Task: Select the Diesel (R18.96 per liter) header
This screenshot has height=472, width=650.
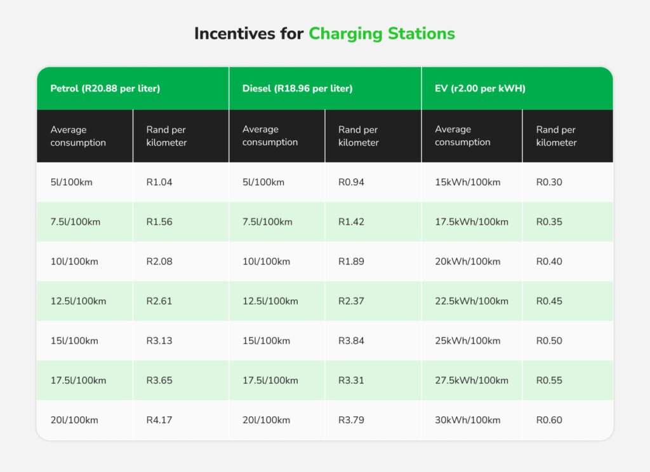Action: point(297,89)
